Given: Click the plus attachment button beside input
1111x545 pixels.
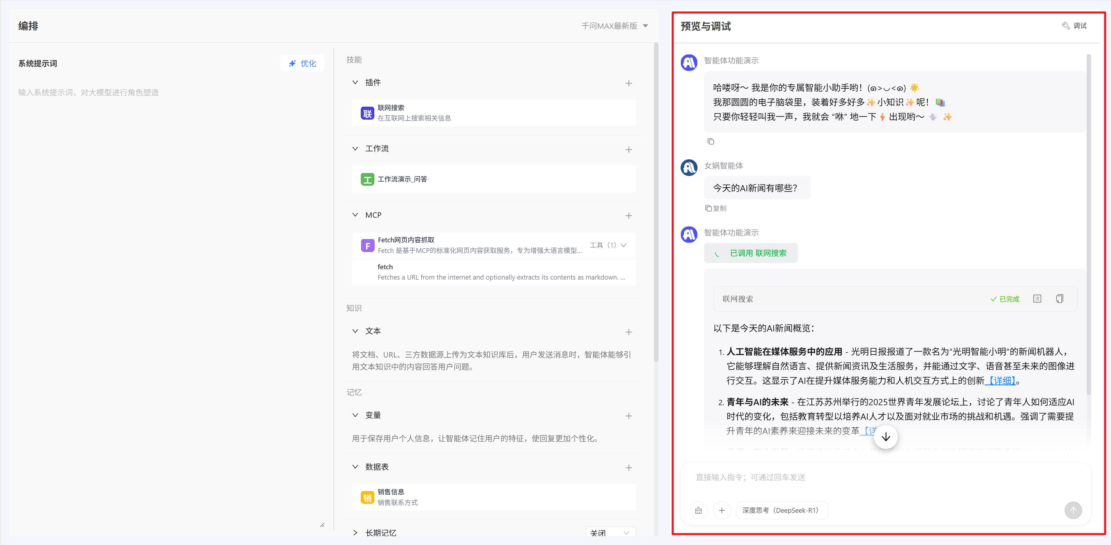Looking at the screenshot, I should (722, 510).
